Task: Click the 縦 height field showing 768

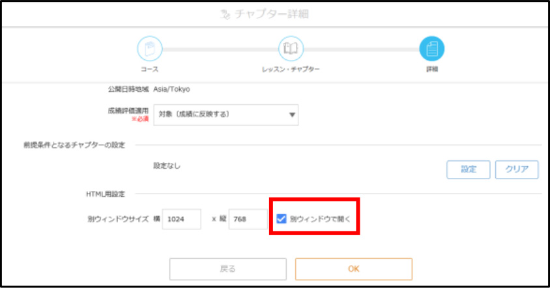Action: (x=248, y=219)
